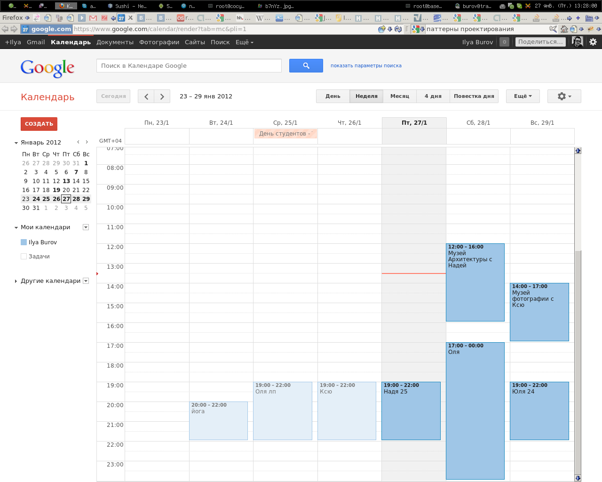Show previous month in mini calendar

[x=78, y=142]
